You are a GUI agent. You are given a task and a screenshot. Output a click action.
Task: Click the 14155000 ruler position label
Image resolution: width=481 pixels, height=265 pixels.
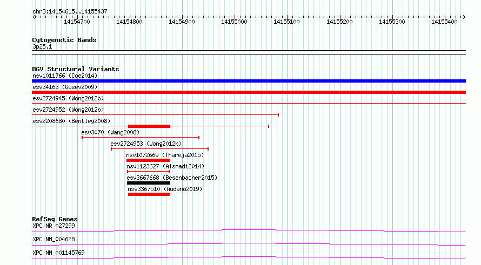coord(235,22)
